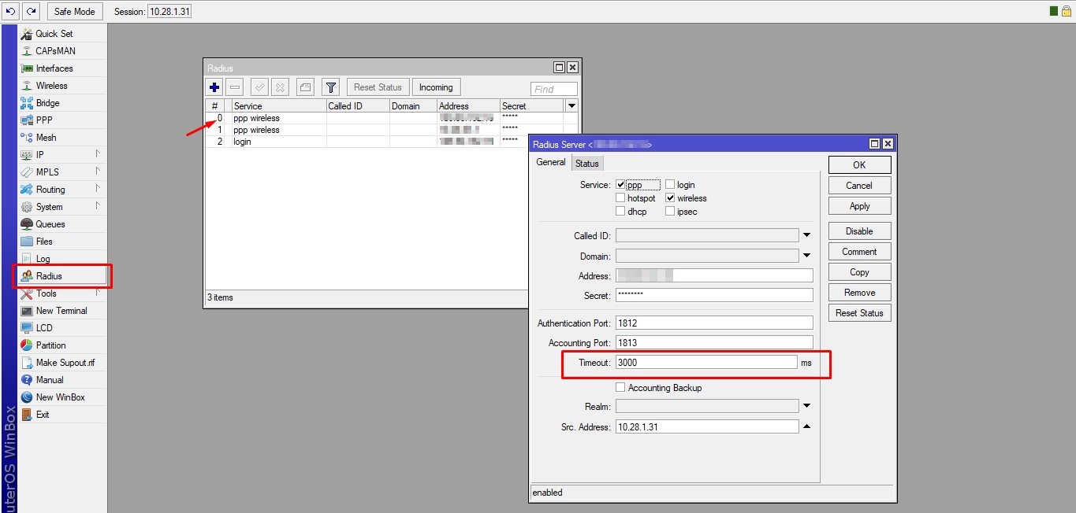Click Remove in Radius Server dialog
The width and height of the screenshot is (1076, 513).
click(x=859, y=293)
